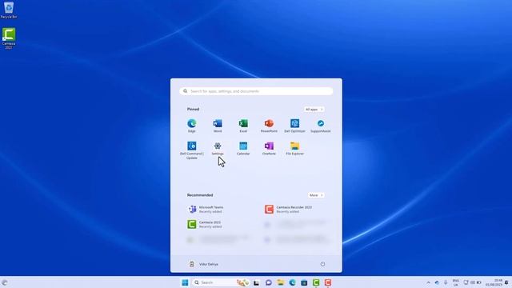Screen dimensions: 512x288
Task: Open the pinned Calendar app
Action: click(x=243, y=149)
